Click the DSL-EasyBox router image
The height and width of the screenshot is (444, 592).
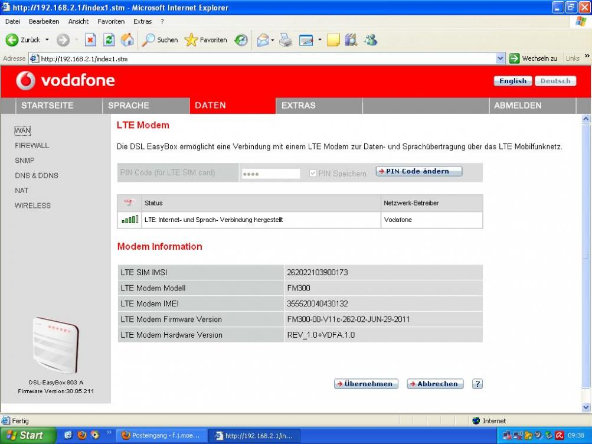pos(56,346)
